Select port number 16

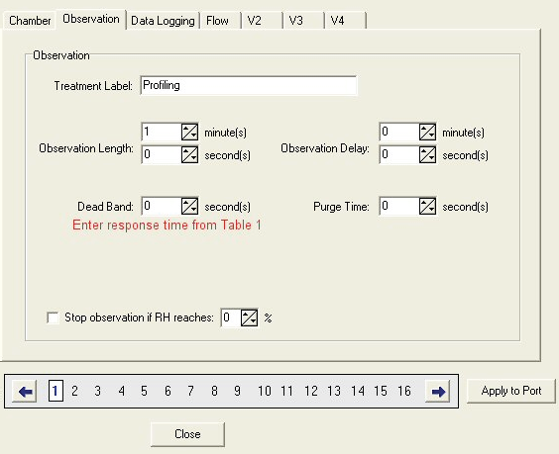pos(404,391)
